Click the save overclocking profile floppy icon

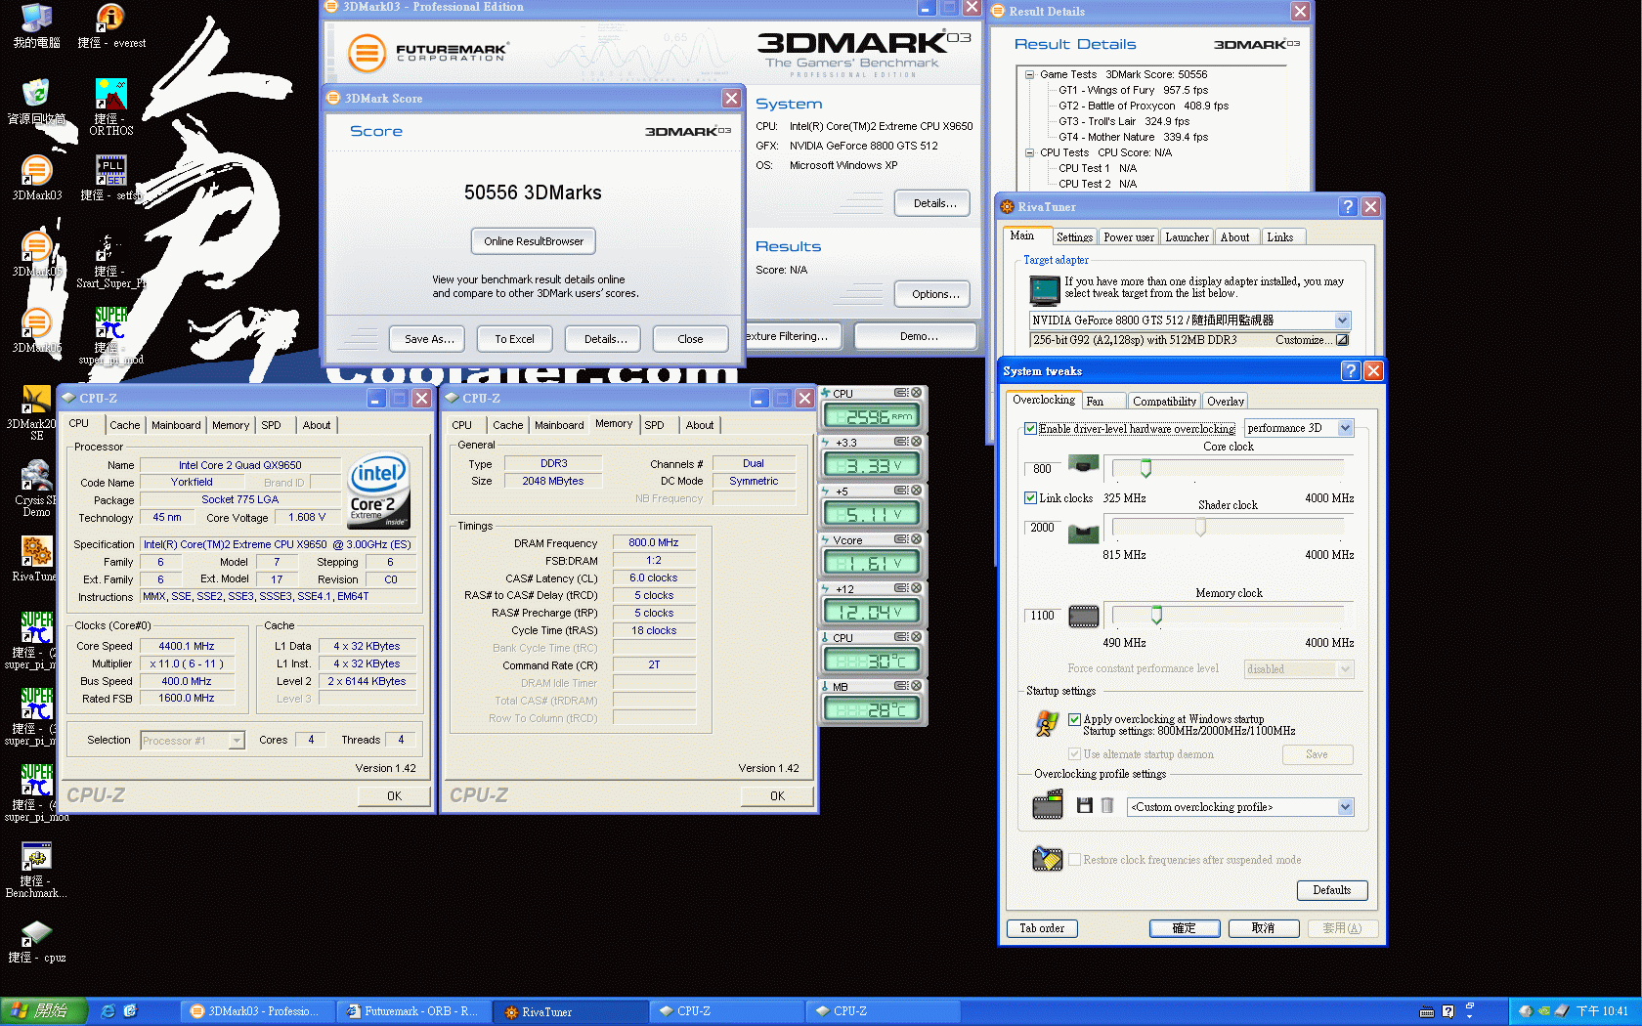click(x=1084, y=806)
